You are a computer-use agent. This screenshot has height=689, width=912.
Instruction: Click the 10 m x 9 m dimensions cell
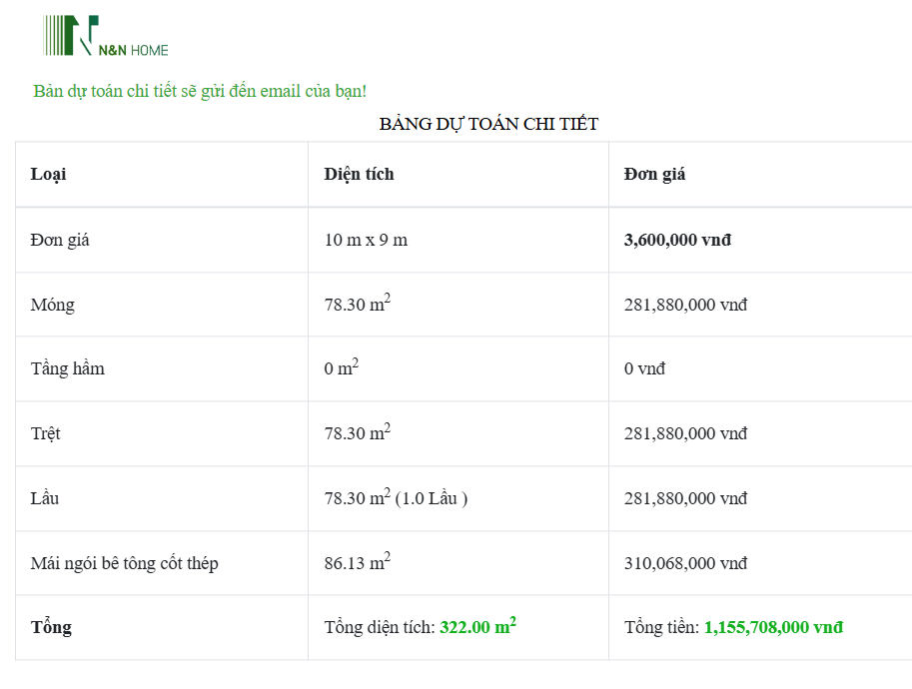[x=366, y=240]
